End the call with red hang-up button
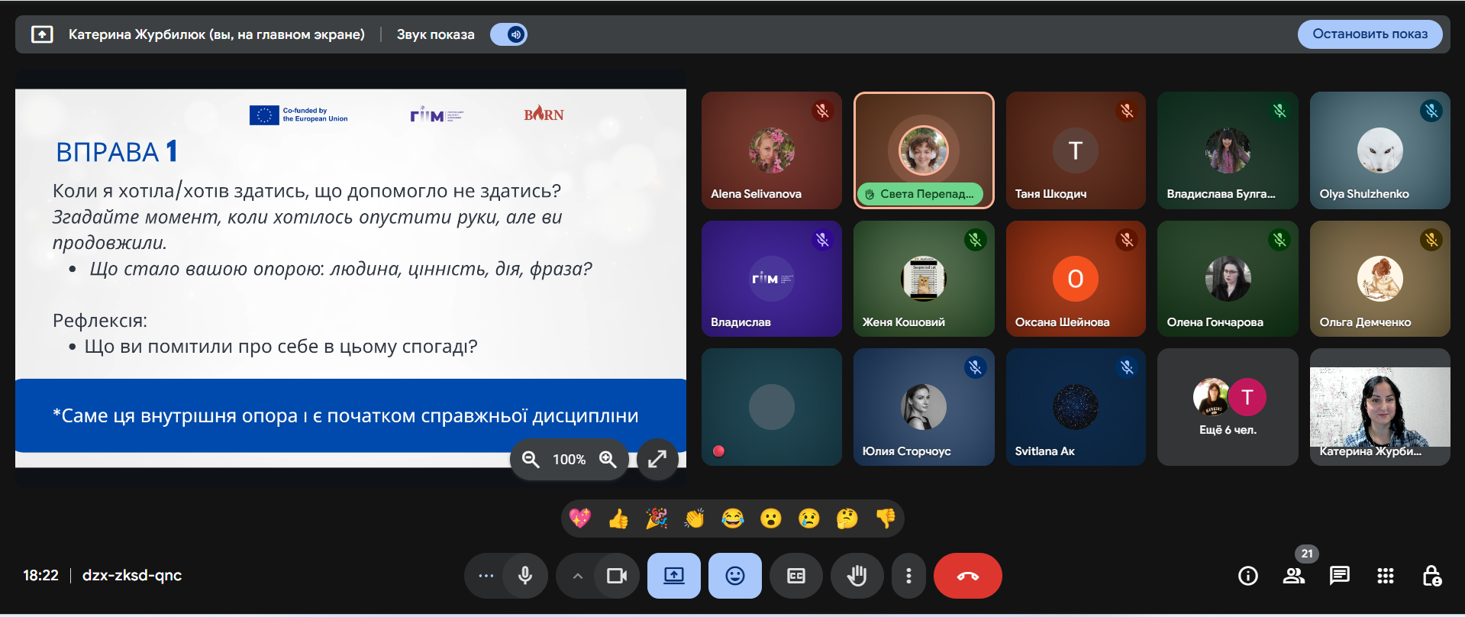The image size is (1465, 617). [x=967, y=576]
